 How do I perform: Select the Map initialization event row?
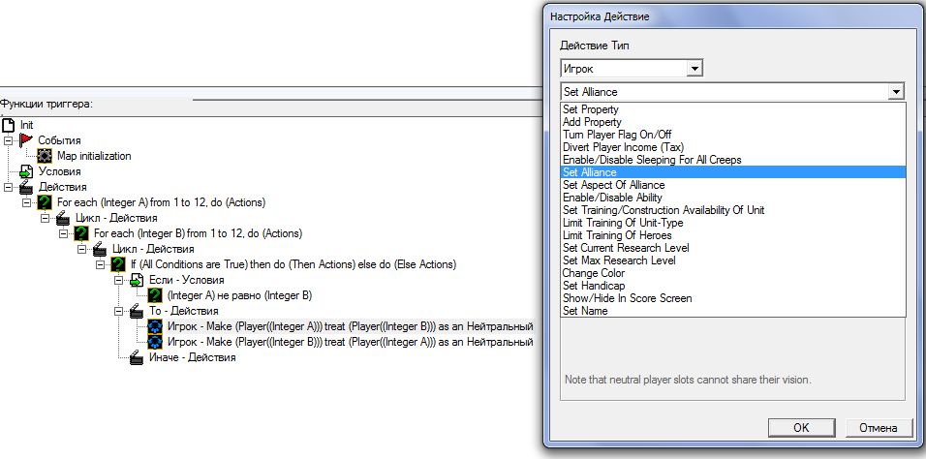(94, 156)
